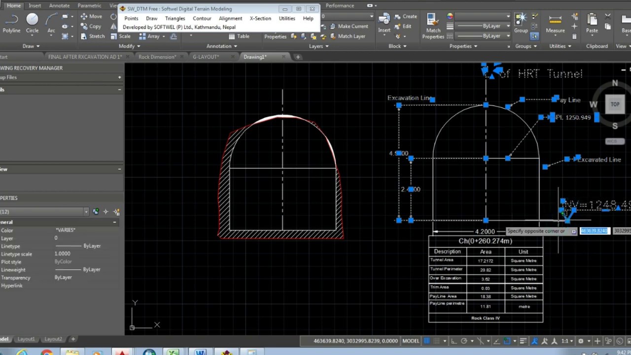Open X-Section menu in SW_DTM window

click(260, 18)
